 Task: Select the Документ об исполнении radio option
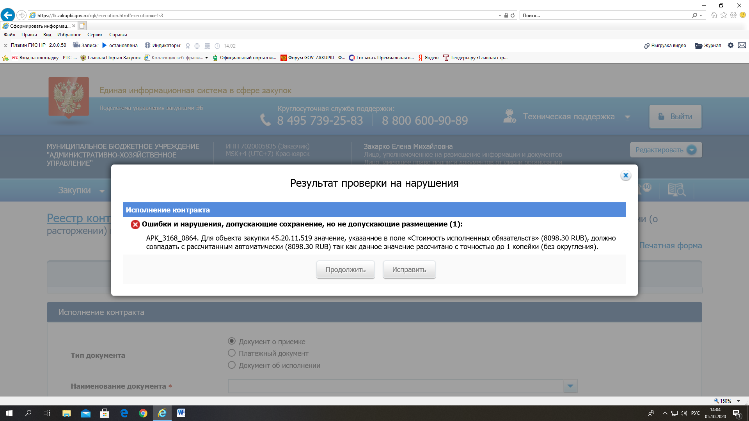pyautogui.click(x=232, y=365)
